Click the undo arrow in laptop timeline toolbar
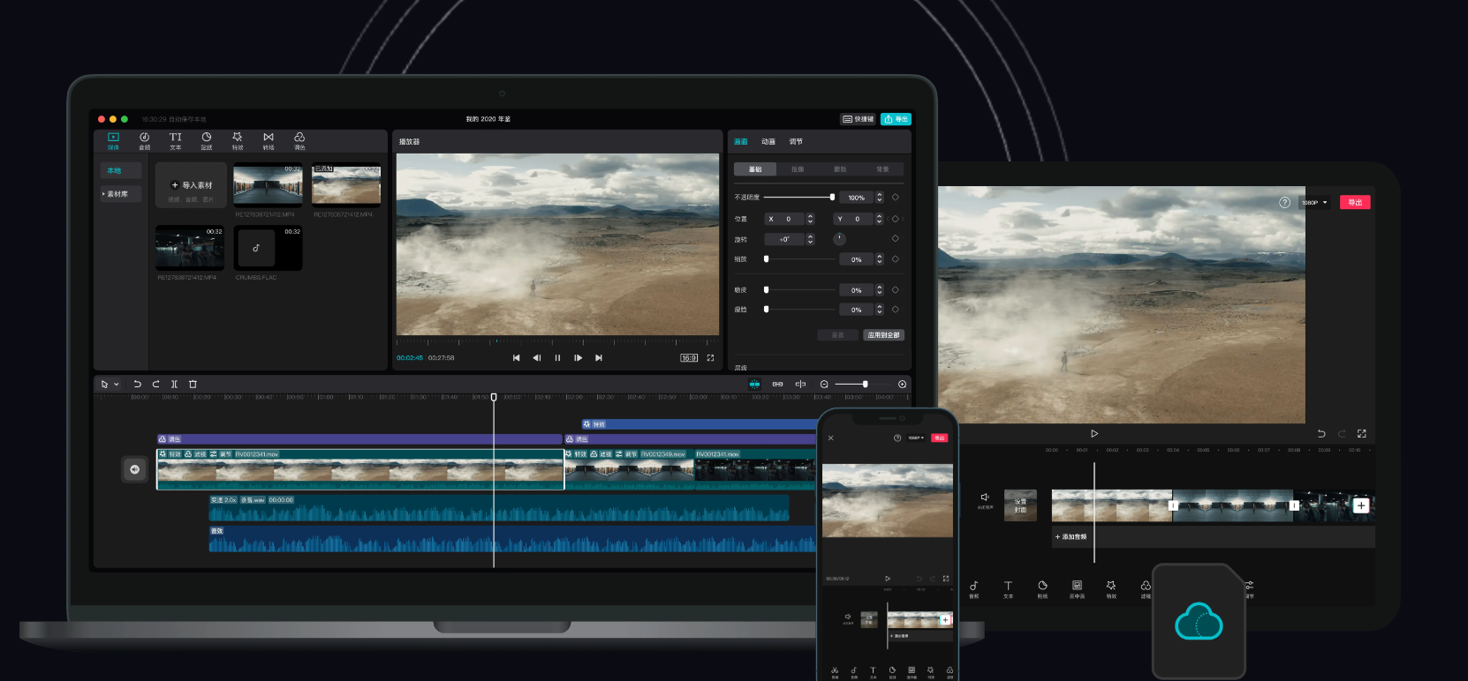 coord(137,384)
